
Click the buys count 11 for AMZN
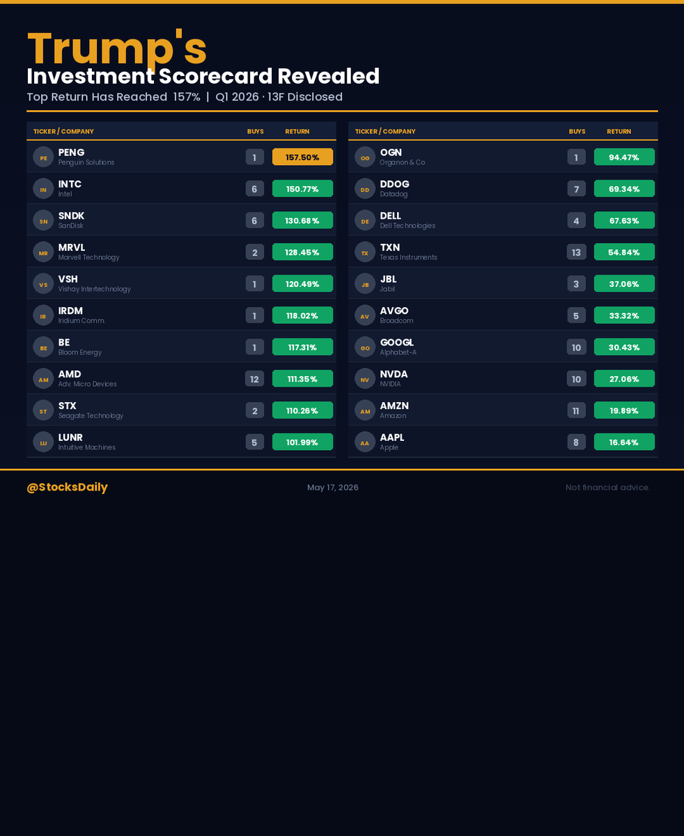(x=576, y=410)
